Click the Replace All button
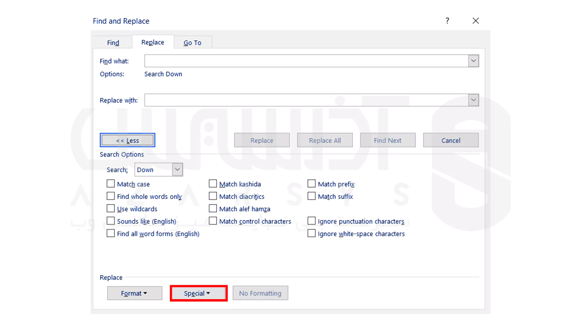This screenshot has width=581, height=327. pyautogui.click(x=324, y=140)
